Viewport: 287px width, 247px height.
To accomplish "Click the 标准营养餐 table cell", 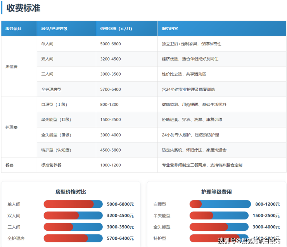I will 51,165.
